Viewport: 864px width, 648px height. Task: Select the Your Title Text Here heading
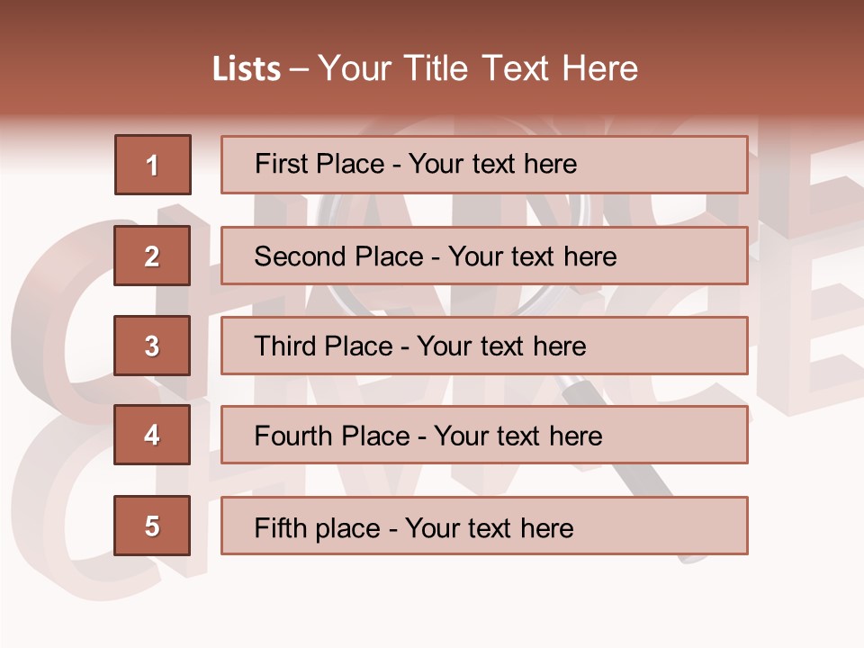[478, 68]
